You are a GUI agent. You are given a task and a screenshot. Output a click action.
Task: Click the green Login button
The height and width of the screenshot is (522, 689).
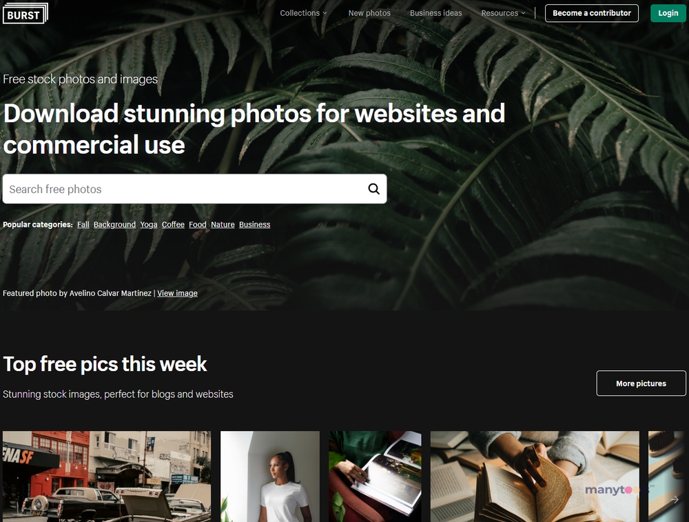click(668, 13)
